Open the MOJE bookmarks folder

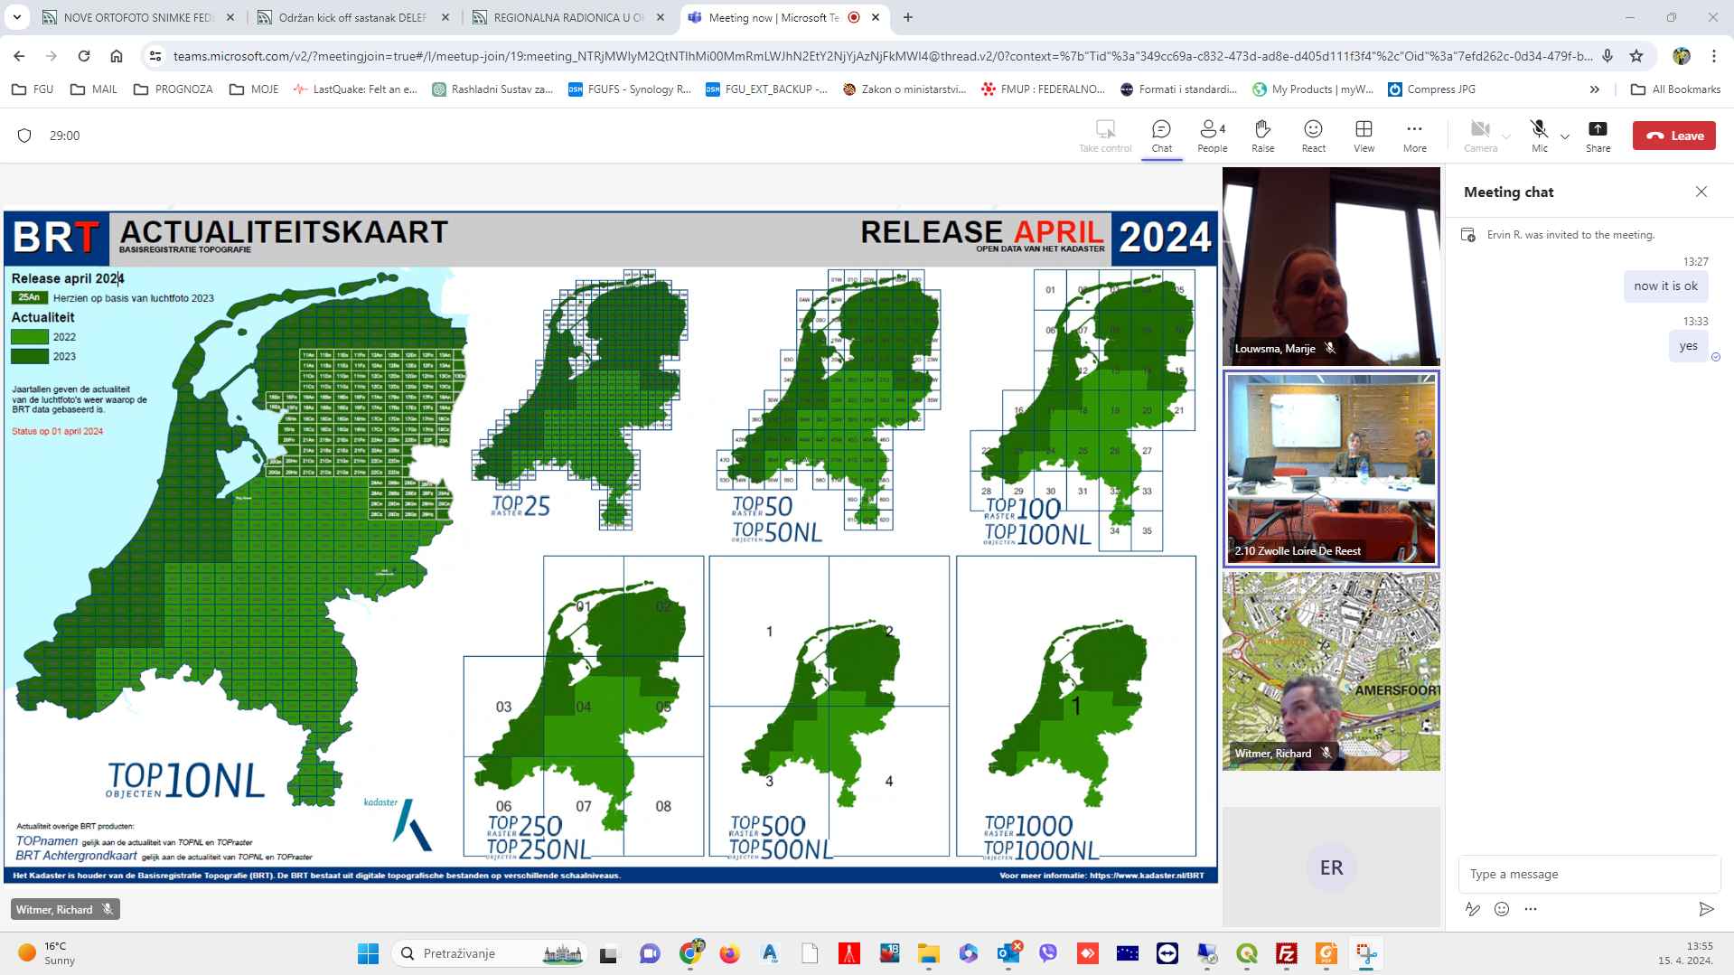tap(254, 89)
